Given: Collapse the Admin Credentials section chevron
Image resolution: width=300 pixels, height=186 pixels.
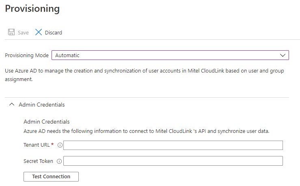Looking at the screenshot, I should click(12, 105).
